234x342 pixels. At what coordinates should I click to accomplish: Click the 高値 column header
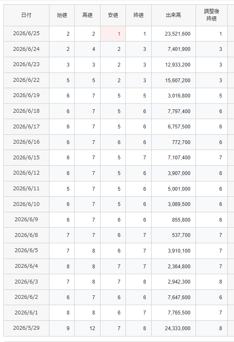click(x=87, y=15)
